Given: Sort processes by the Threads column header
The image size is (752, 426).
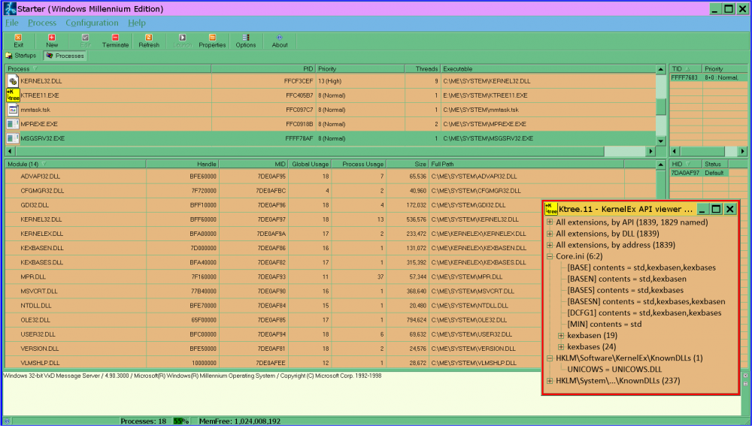Looking at the screenshot, I should click(426, 69).
